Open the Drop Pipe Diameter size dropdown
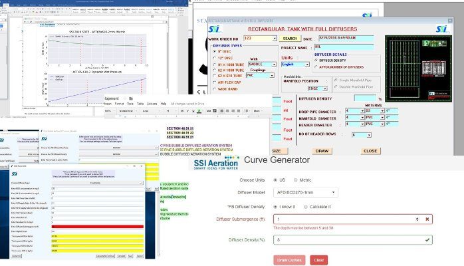Image resolution: width=464 pixels, height=266 pixels. [x=362, y=110]
